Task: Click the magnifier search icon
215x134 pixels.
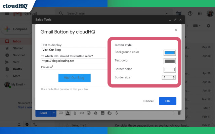Action: point(61,13)
